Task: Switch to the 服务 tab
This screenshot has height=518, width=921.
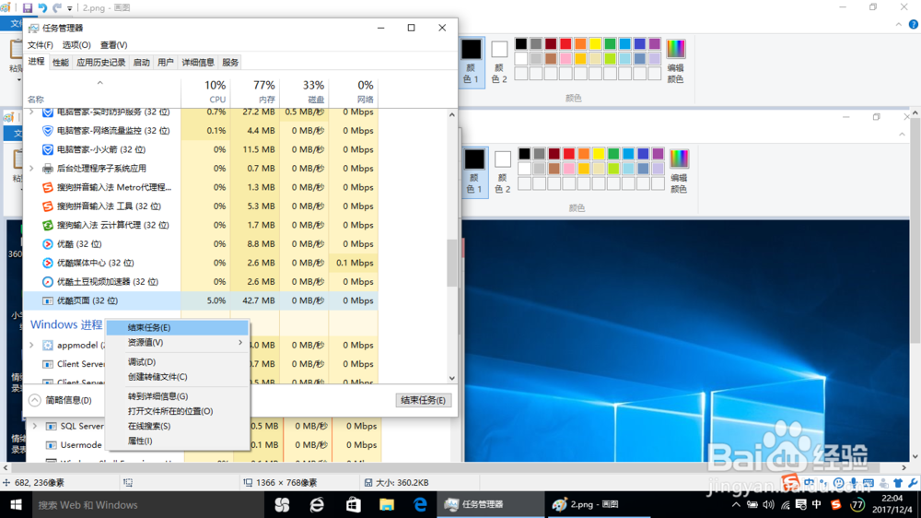Action: pos(230,63)
